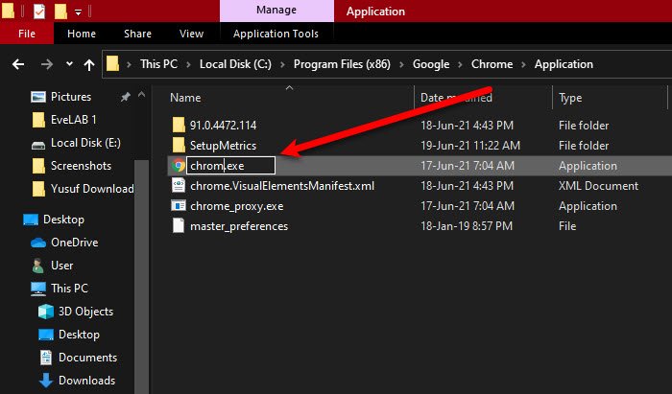The height and width of the screenshot is (394, 672).
Task: Expand chevron after Program Files (x86) breadcrumb
Action: point(401,65)
